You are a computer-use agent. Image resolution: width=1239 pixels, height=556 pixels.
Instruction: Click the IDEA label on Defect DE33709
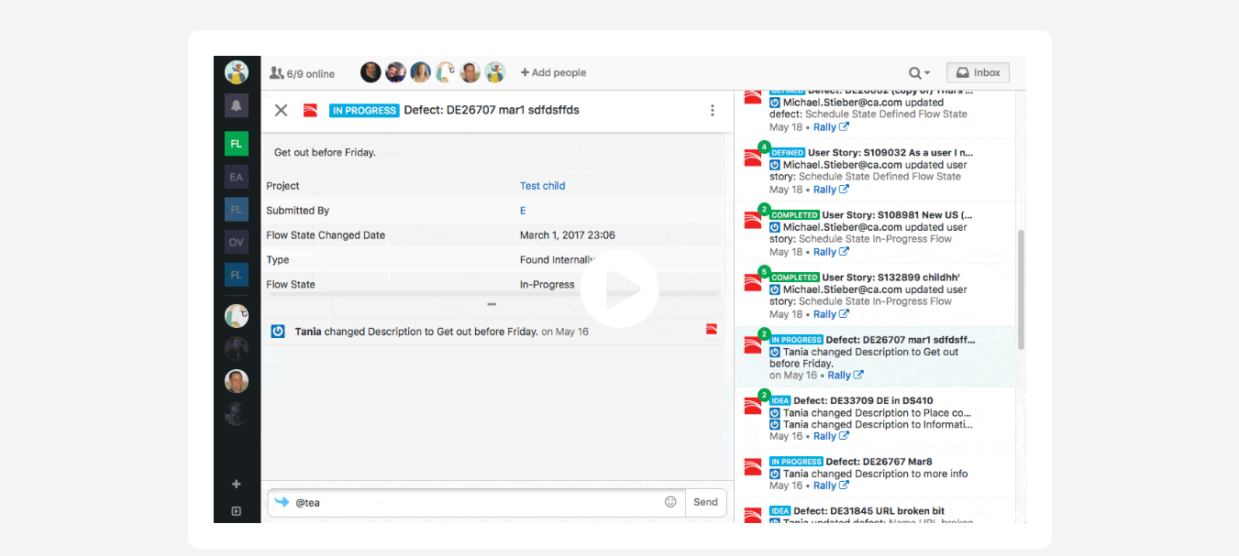(x=780, y=401)
